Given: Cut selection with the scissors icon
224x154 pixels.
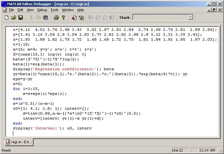Looking at the screenshot, I should click(31, 18).
